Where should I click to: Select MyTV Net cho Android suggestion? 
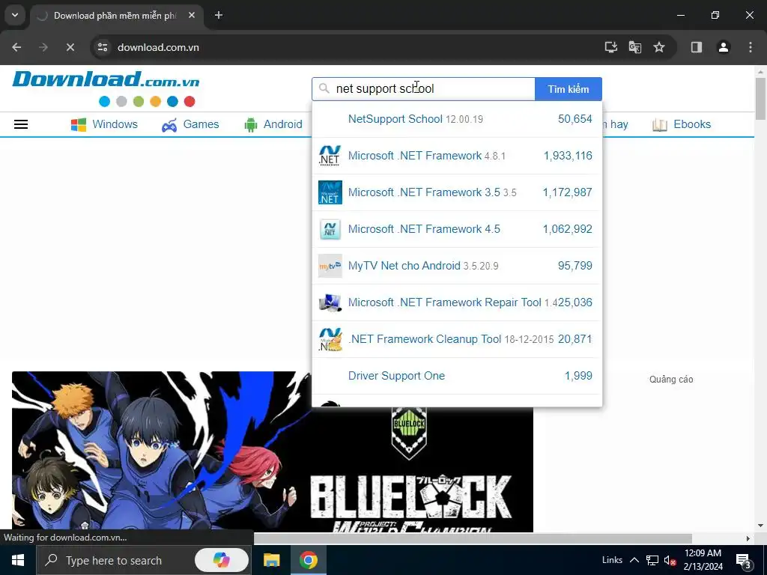pos(457,266)
